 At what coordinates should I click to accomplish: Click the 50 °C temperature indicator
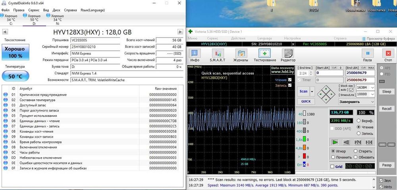(15, 76)
